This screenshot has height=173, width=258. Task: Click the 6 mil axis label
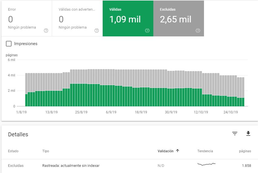tap(12, 60)
